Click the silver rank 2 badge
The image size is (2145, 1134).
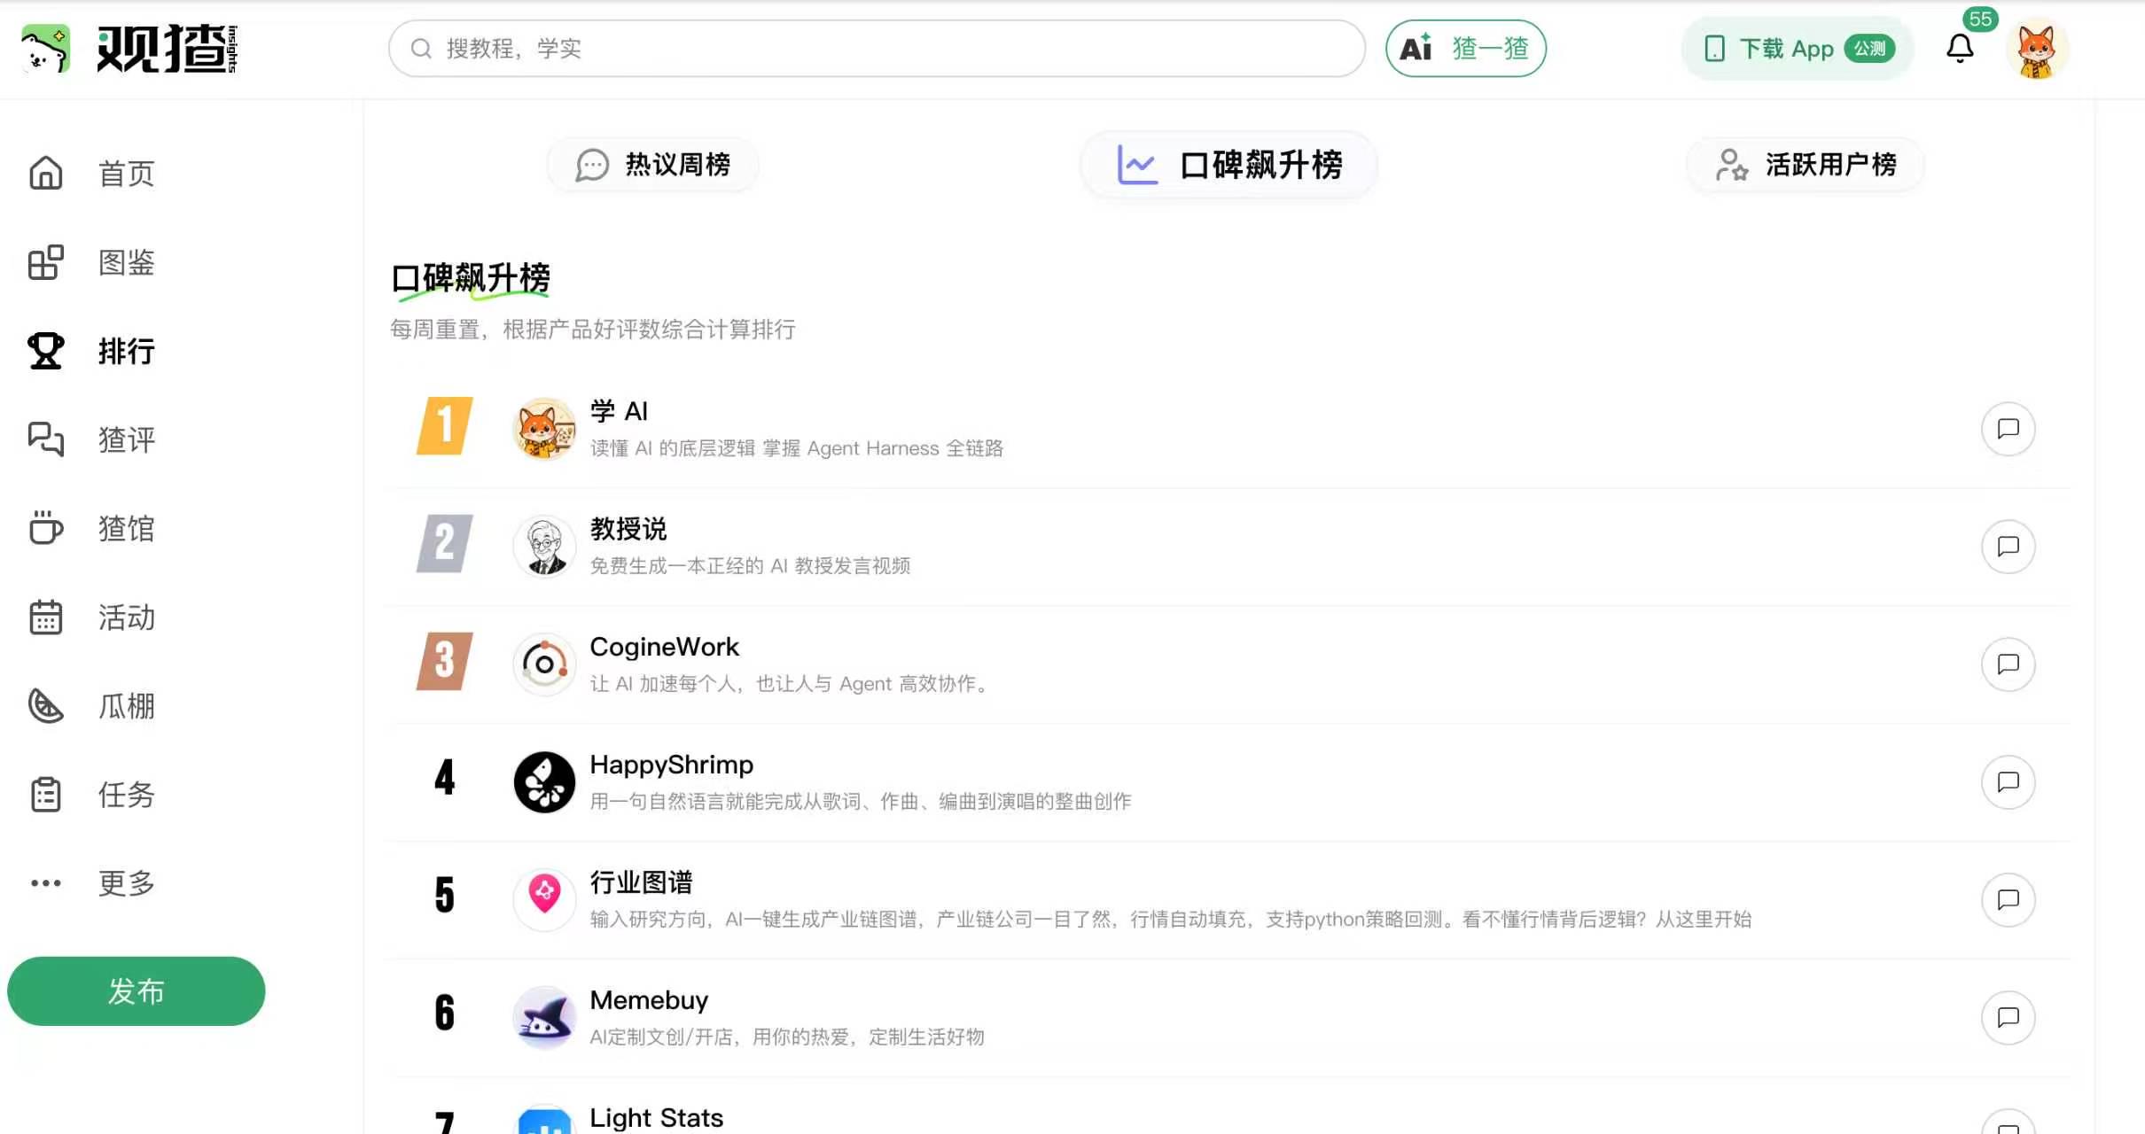tap(444, 543)
